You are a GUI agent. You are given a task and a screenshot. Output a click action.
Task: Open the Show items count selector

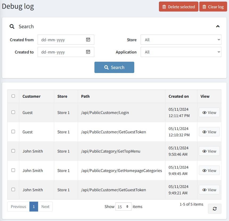(x=123, y=206)
